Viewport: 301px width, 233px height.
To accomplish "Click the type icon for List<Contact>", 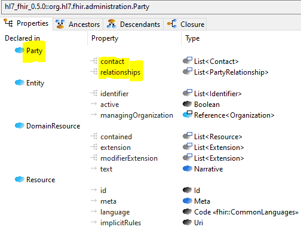I will (188, 60).
